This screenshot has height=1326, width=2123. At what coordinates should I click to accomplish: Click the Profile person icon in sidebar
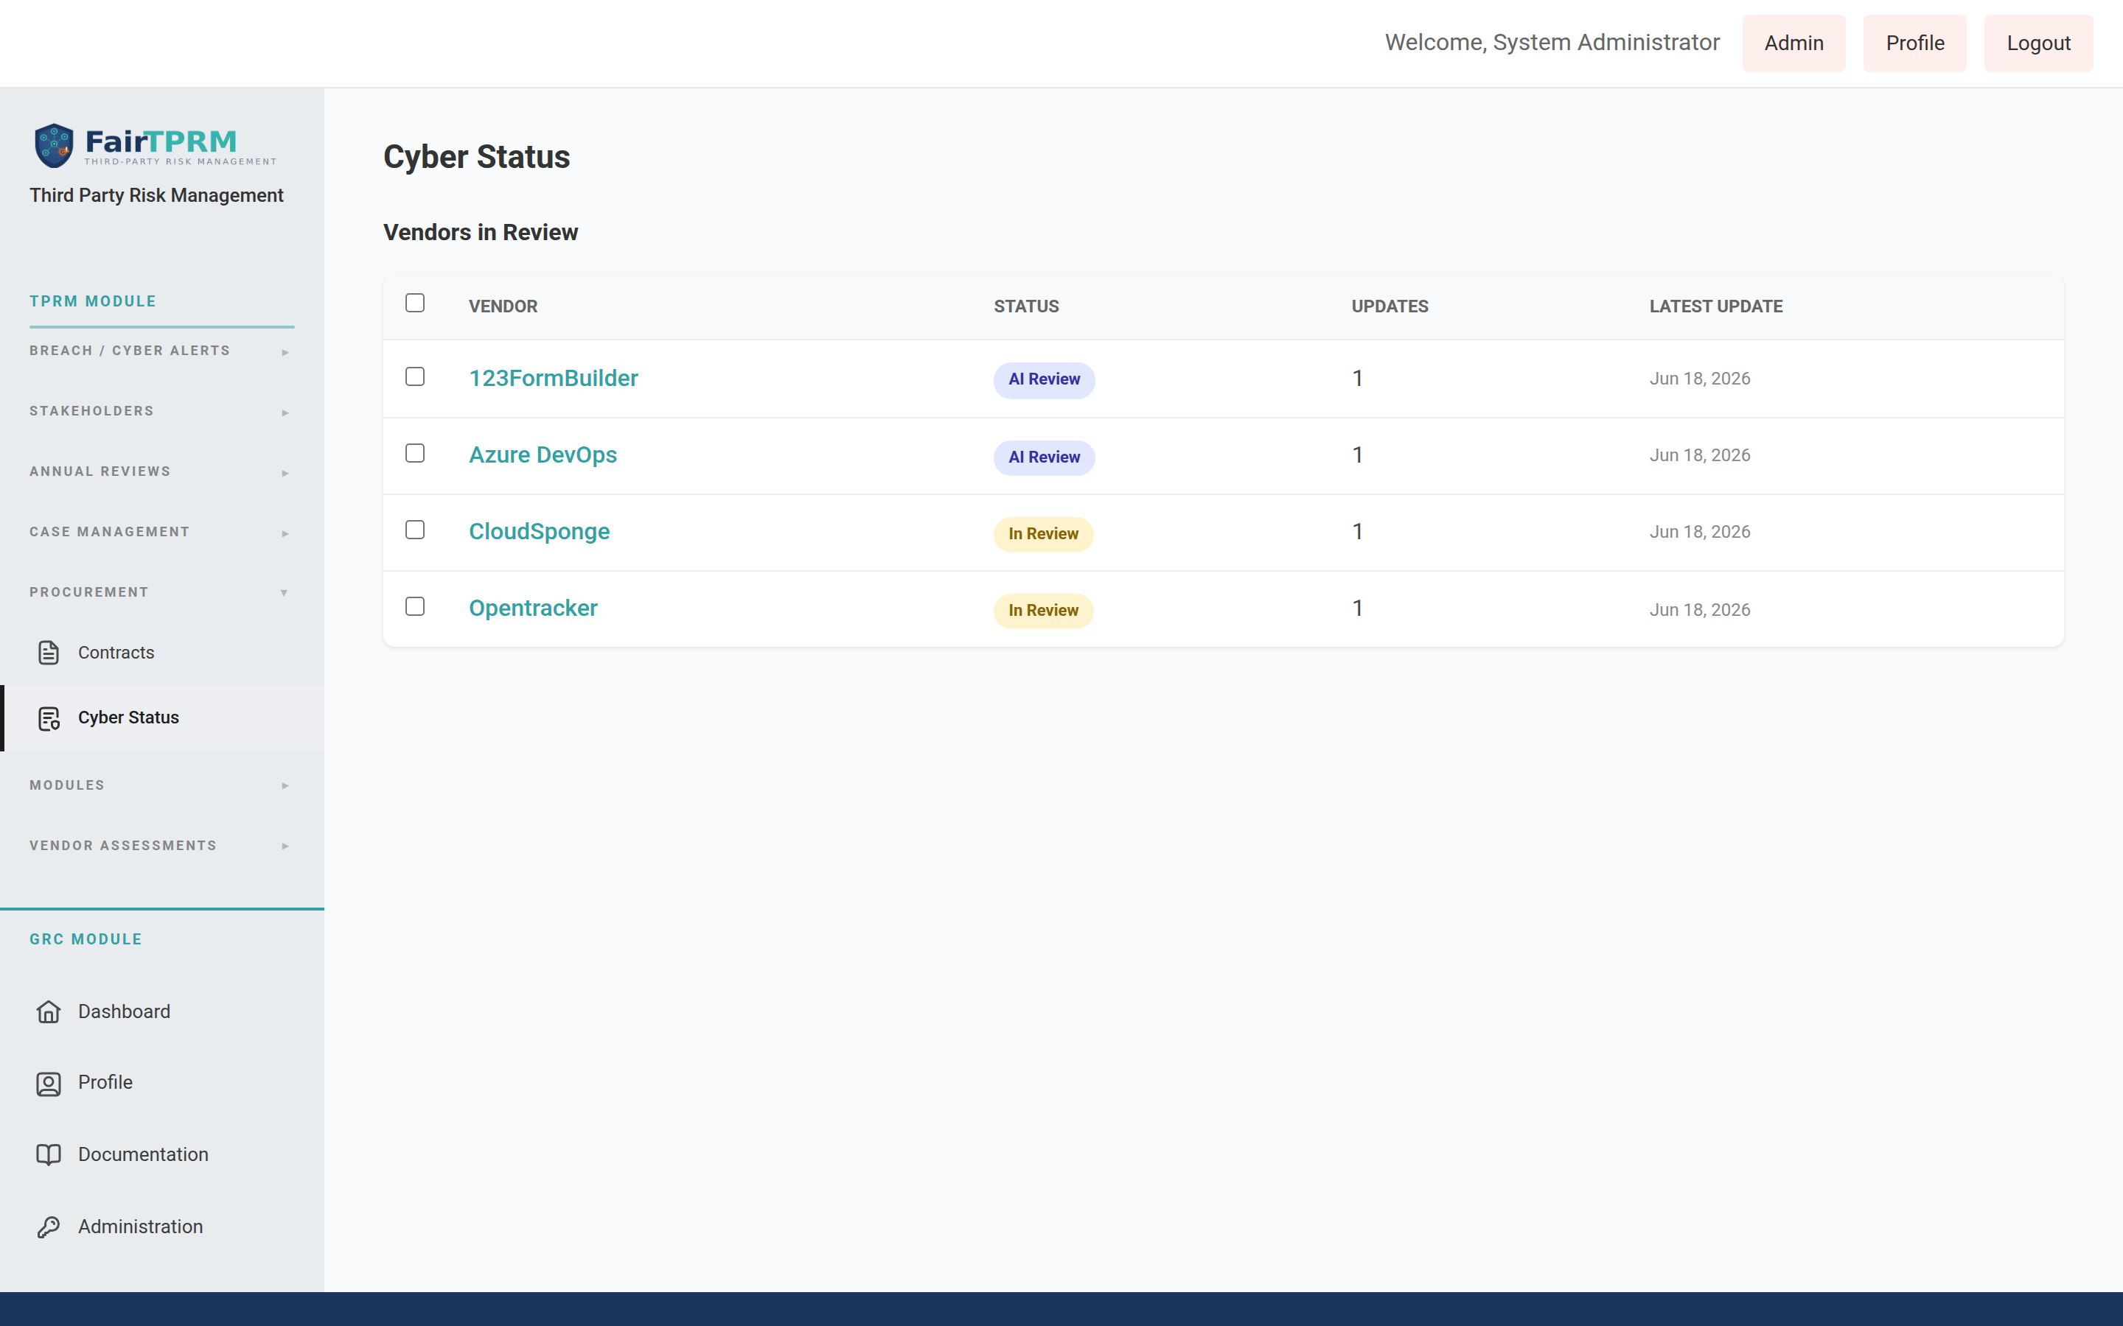48,1084
